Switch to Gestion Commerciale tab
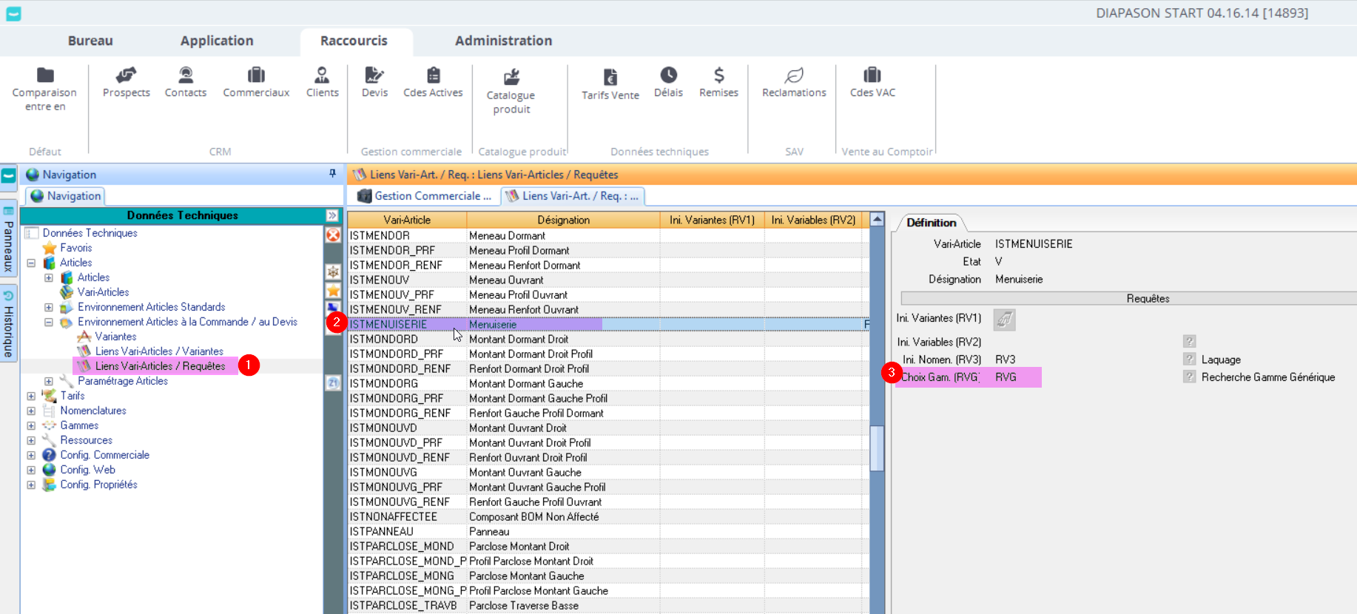The height and width of the screenshot is (614, 1357). coord(425,196)
